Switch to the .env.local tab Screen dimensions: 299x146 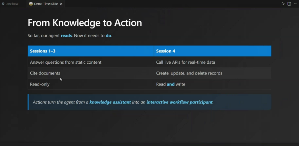(x=12, y=4)
